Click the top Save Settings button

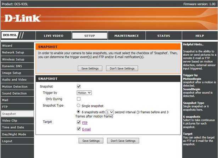click(90, 68)
